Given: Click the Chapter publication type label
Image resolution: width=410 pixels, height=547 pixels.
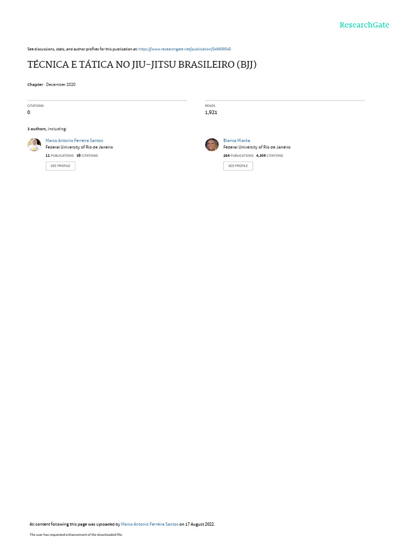Looking at the screenshot, I should click(x=35, y=84).
